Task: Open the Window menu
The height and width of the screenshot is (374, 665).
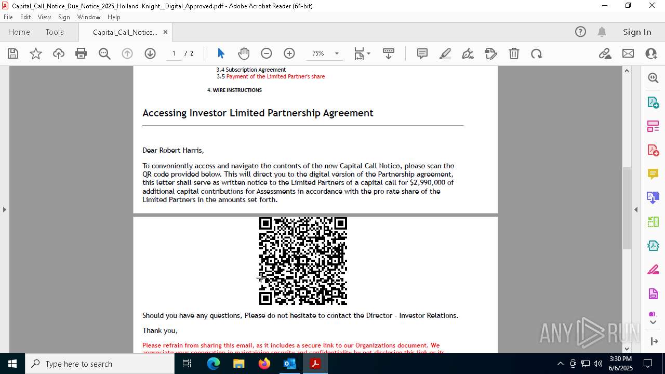Action: pyautogui.click(x=89, y=17)
